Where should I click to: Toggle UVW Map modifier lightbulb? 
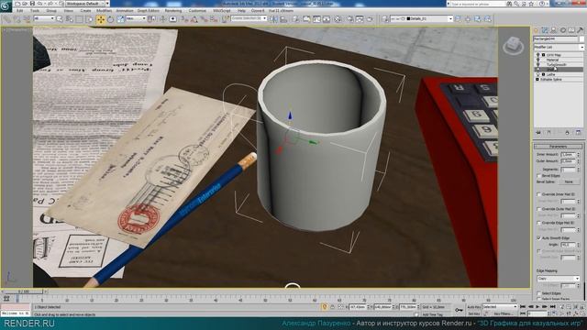tap(538, 55)
